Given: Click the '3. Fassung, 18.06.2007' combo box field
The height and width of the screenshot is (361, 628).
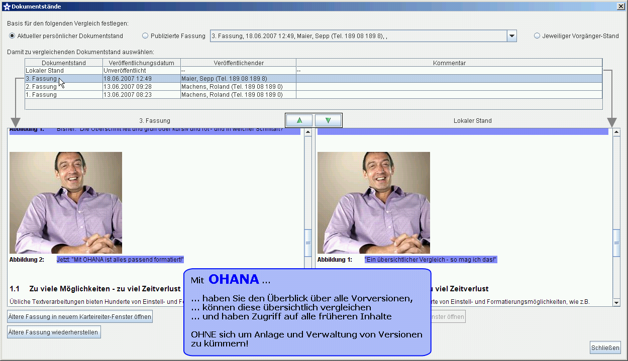Looking at the screenshot, I should [358, 36].
